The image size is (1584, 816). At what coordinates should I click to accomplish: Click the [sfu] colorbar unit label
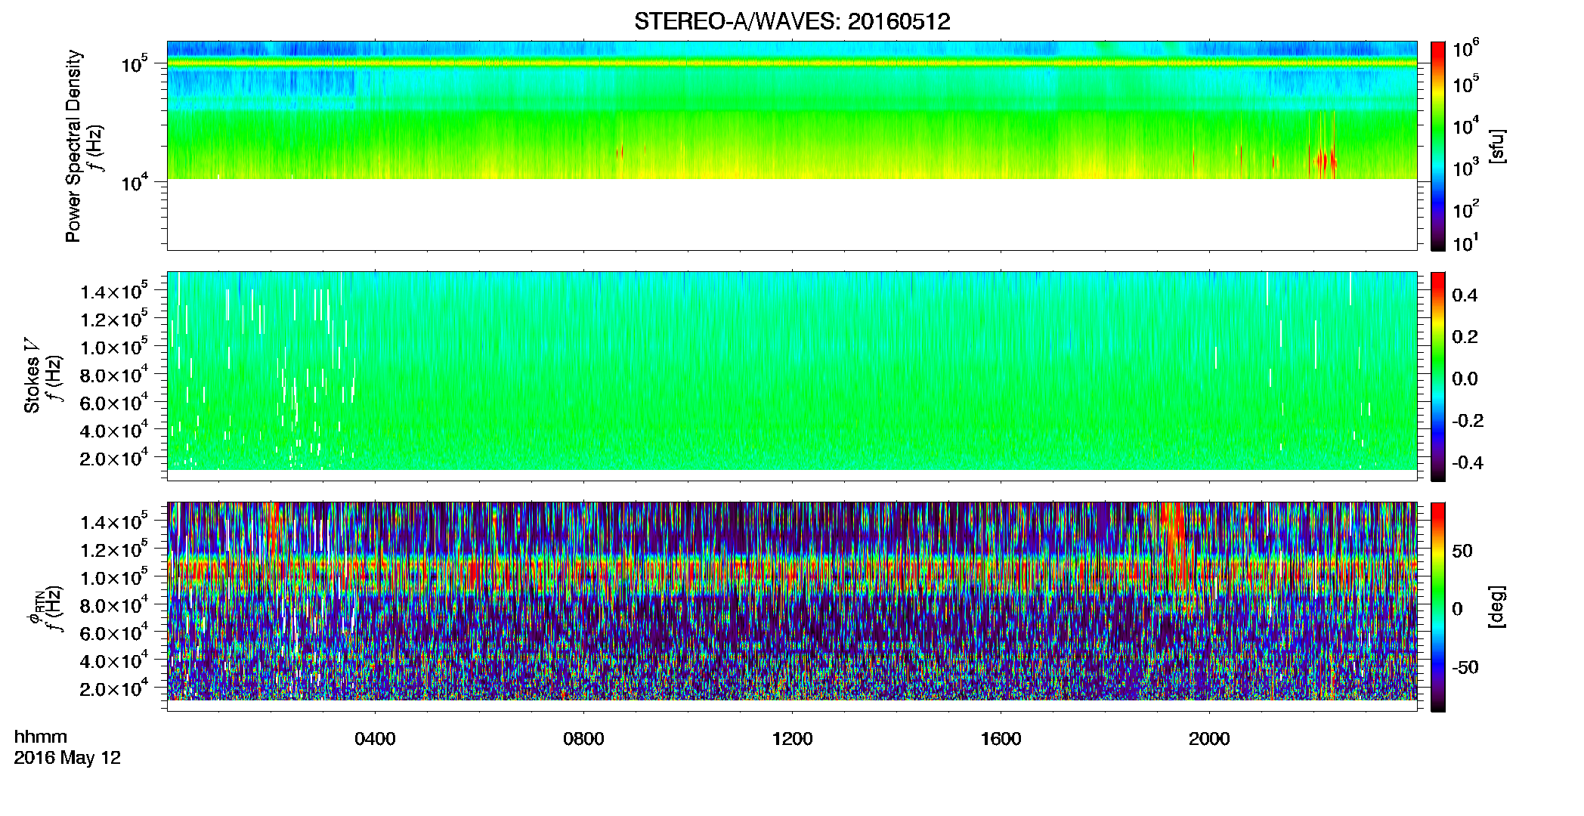click(x=1496, y=146)
